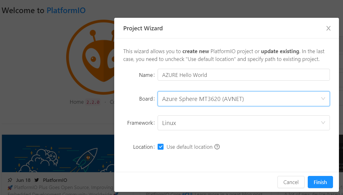
Task: Click the PlatformIO link in the welcome heading
Action: 66,10
